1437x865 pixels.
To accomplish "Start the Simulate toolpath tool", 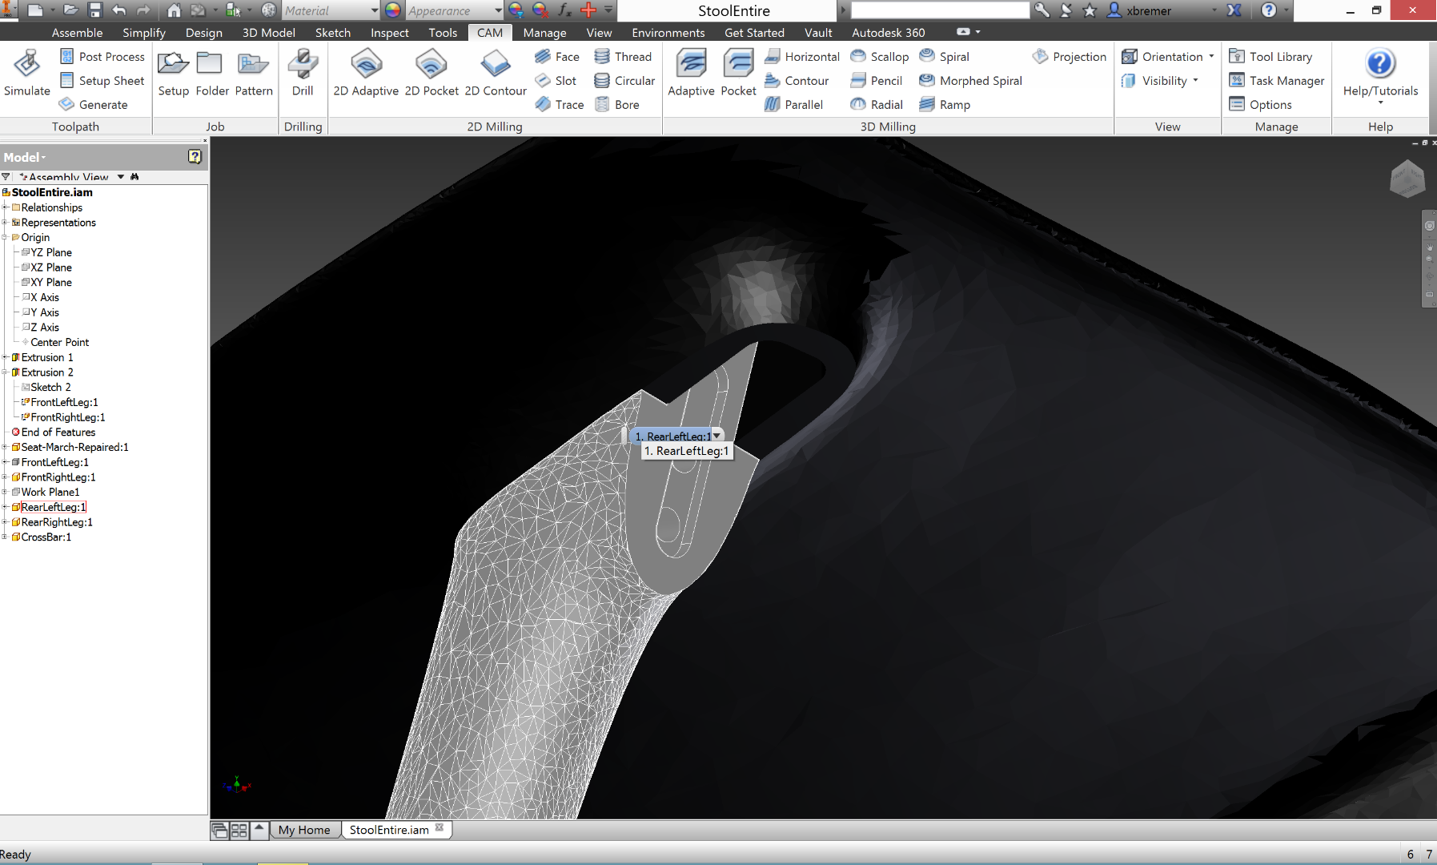I will click(27, 73).
